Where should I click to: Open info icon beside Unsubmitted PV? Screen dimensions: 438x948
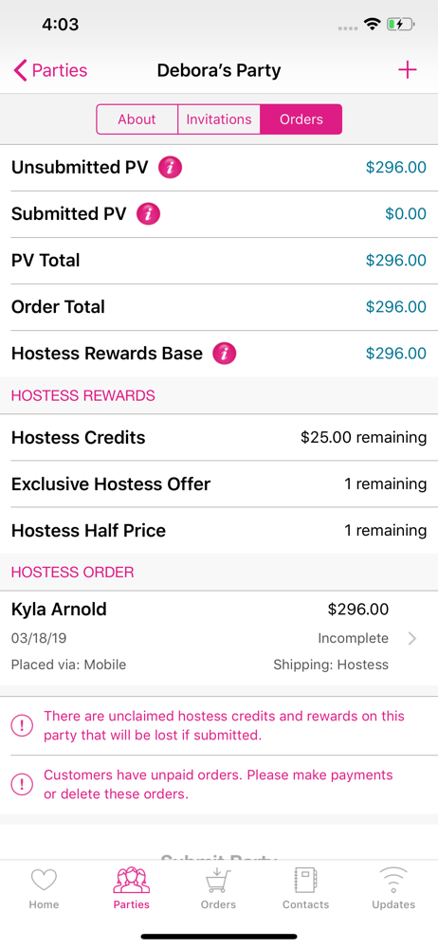pyautogui.click(x=170, y=168)
